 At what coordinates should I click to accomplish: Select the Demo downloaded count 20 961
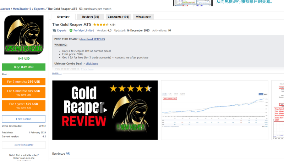[x=42, y=126]
